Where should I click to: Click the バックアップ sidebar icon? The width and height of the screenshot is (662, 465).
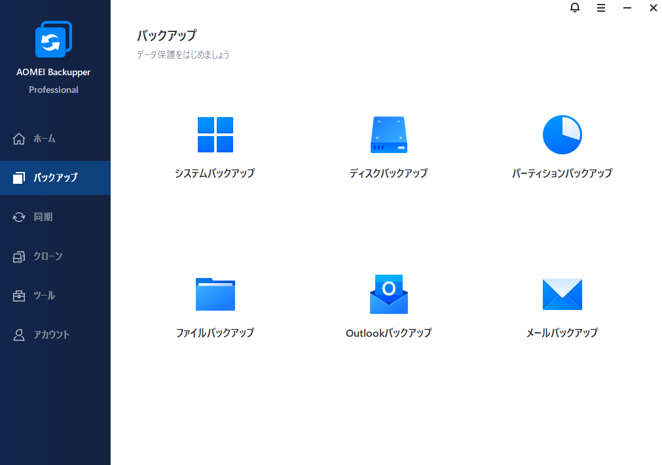pos(18,177)
